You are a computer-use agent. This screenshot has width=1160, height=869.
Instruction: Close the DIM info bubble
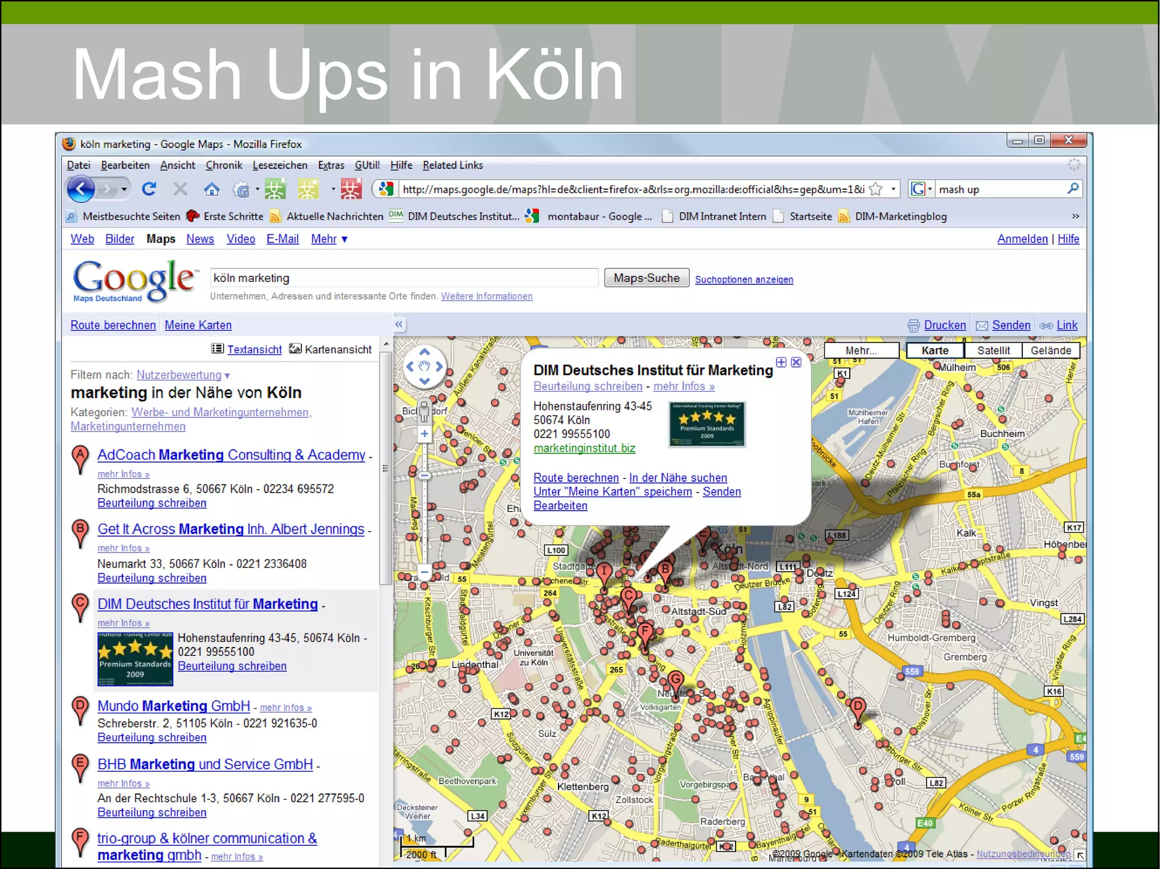click(x=796, y=362)
